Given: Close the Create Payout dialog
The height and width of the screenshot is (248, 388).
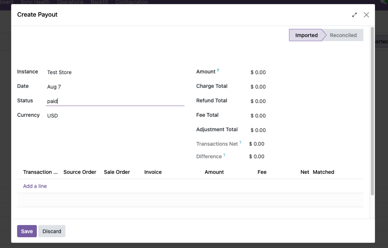Looking at the screenshot, I should (366, 15).
